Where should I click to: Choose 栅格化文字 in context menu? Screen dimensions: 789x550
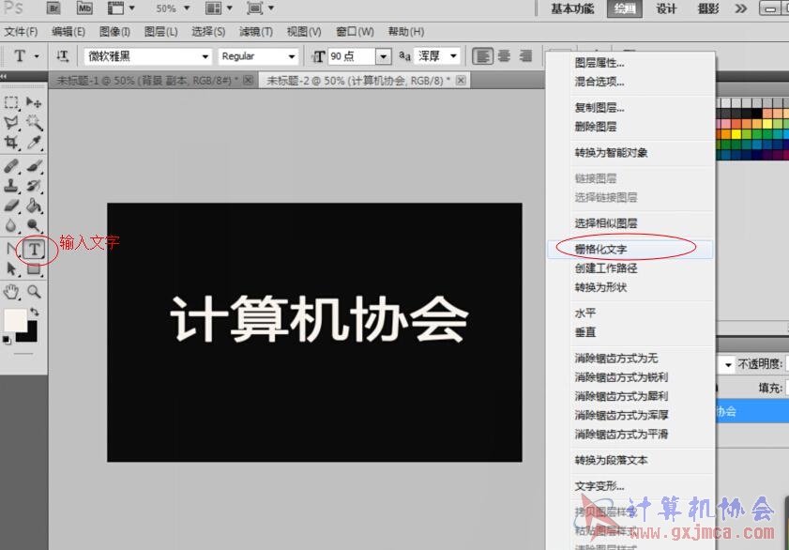(630, 249)
